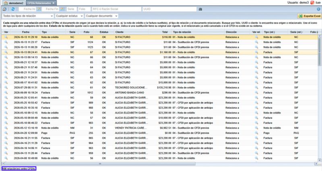Focus the Fecha Fin date field
This screenshot has width=322, height=171.
[x=52, y=9]
